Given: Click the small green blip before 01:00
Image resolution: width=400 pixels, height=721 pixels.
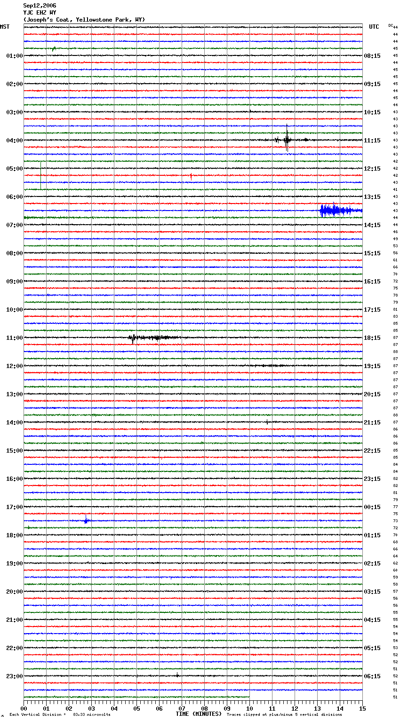Looking at the screenshot, I should (54, 48).
